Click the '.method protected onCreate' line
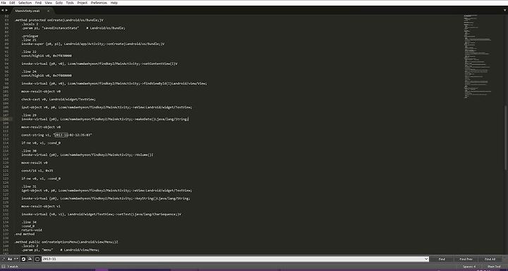 click(59, 20)
